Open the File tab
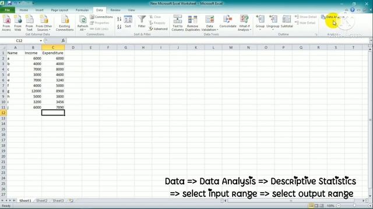The height and width of the screenshot is (209, 373). pyautogui.click(x=8, y=10)
